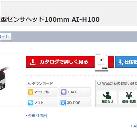
Task: Click the ダウンロード section heading
Action: coord(42,84)
